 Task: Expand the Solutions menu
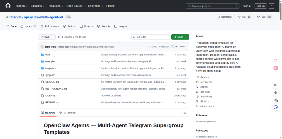38,6
